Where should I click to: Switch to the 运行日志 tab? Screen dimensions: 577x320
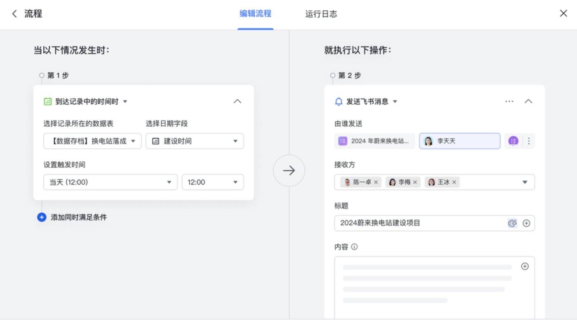pos(321,14)
